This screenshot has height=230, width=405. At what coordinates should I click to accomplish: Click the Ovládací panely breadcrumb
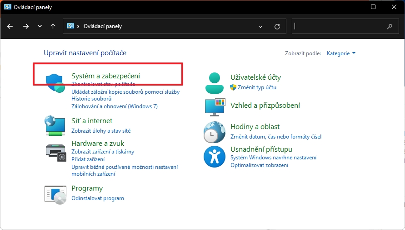tap(103, 26)
